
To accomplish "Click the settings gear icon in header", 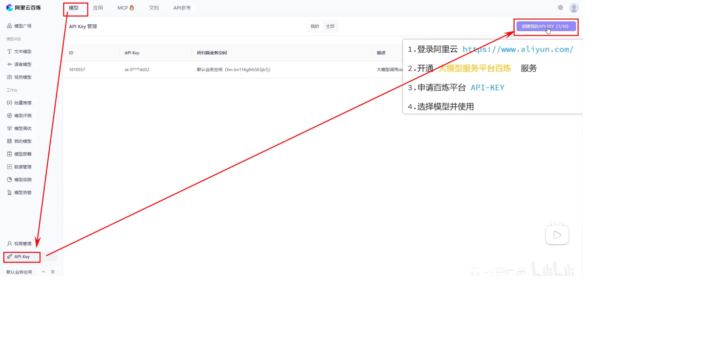I will point(560,8).
